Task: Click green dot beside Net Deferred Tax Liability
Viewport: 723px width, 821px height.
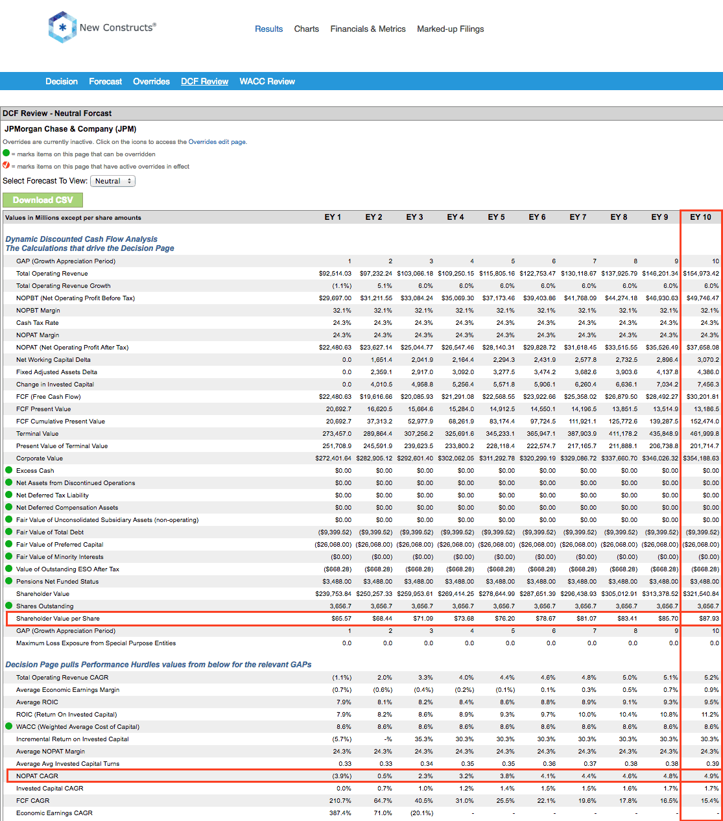Action: [x=9, y=495]
